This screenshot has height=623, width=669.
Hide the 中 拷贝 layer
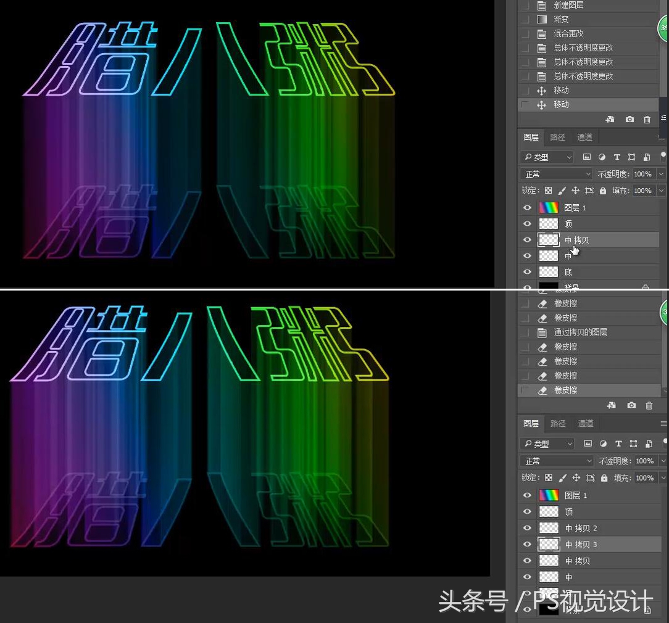(527, 240)
